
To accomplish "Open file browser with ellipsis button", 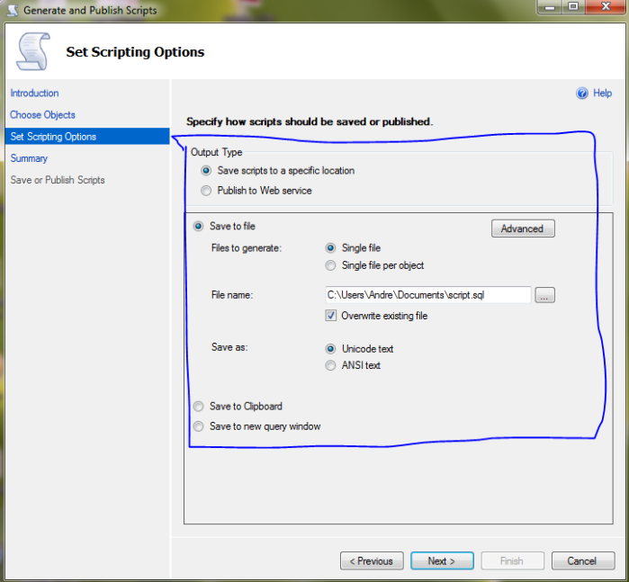I will [x=544, y=295].
